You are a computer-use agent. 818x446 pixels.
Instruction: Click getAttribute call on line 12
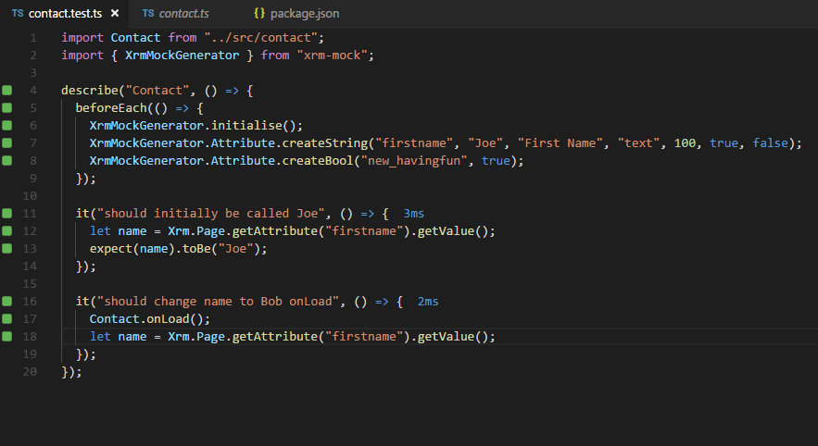pyautogui.click(x=275, y=230)
